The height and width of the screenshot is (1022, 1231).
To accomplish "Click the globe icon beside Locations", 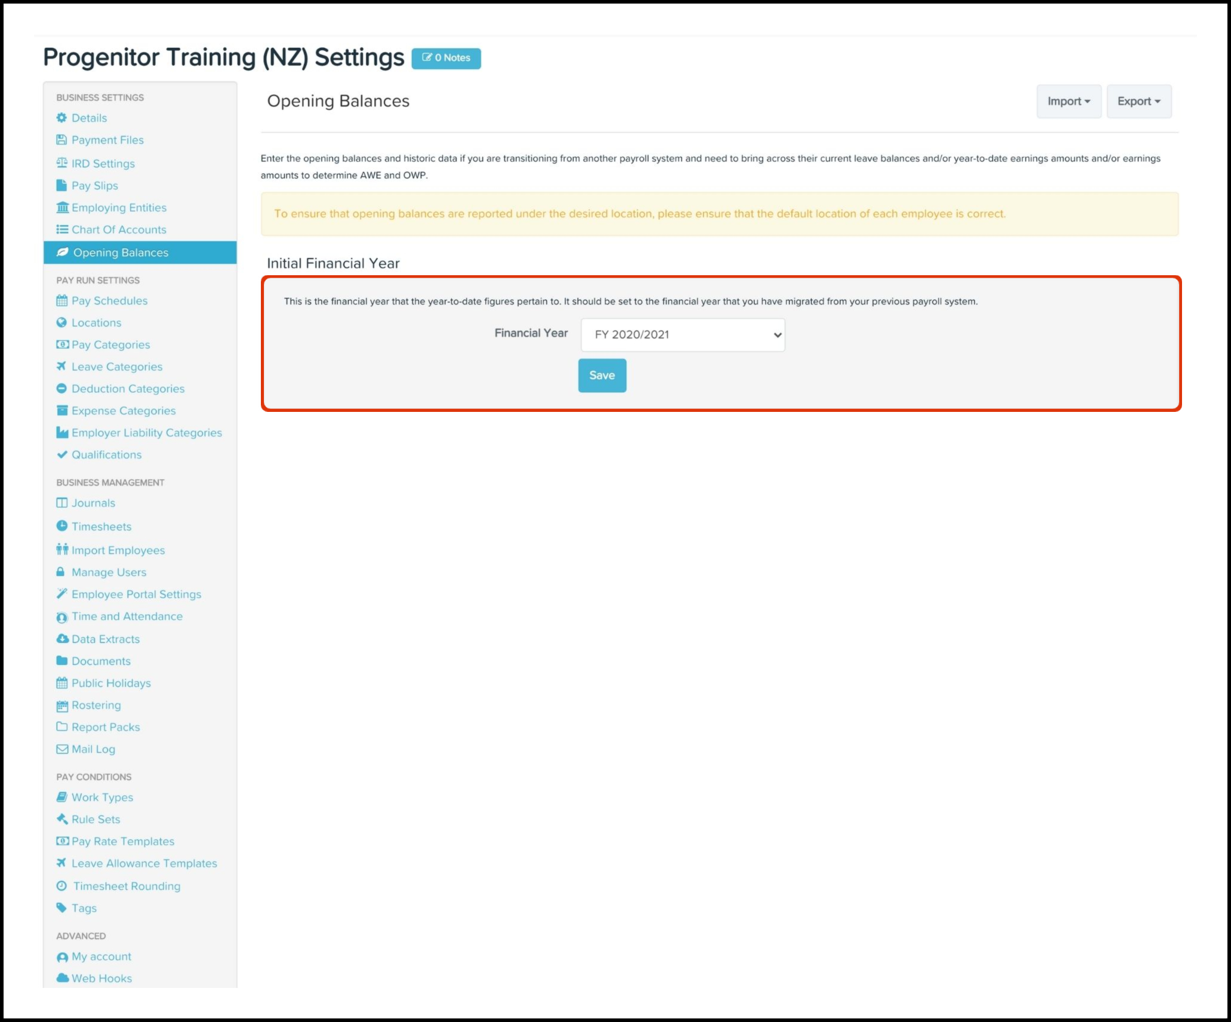I will coord(61,322).
